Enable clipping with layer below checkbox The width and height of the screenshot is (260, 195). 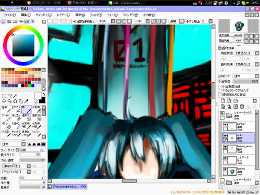click(220, 90)
